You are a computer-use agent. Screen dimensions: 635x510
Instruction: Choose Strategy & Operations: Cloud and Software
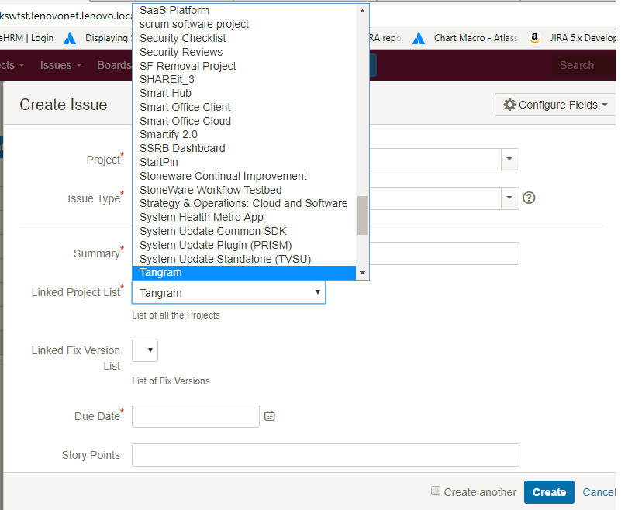pyautogui.click(x=244, y=203)
